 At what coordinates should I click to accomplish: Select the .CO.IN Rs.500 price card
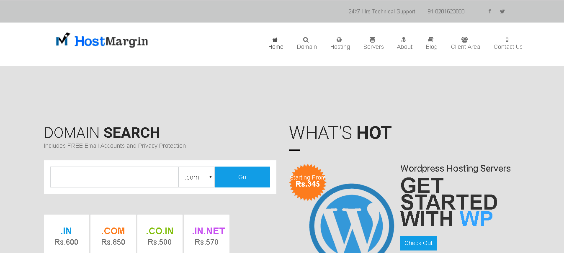point(160,234)
